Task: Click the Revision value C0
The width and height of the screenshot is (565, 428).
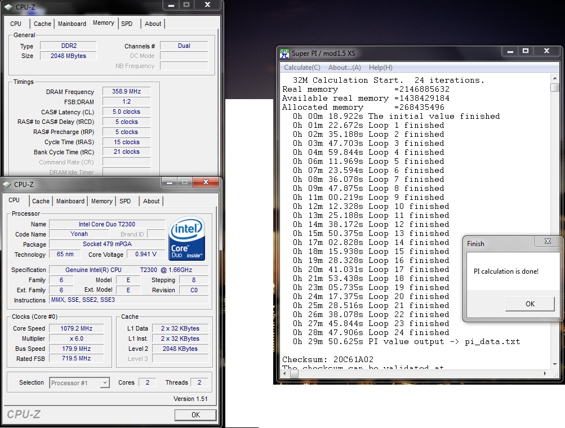Action: [194, 290]
